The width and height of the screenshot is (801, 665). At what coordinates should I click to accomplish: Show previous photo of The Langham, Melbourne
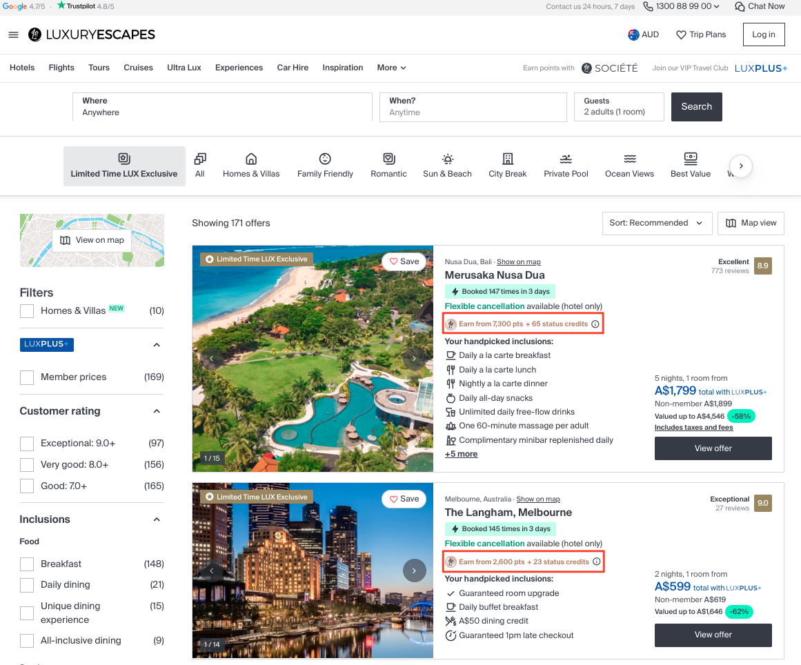[212, 570]
